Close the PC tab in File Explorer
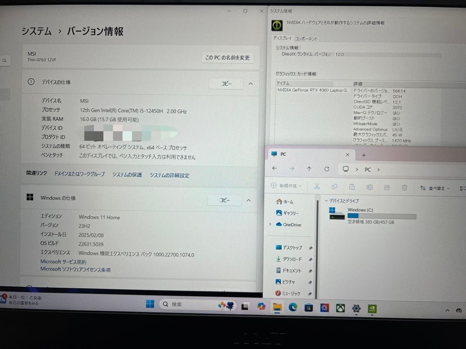 (x=348, y=155)
